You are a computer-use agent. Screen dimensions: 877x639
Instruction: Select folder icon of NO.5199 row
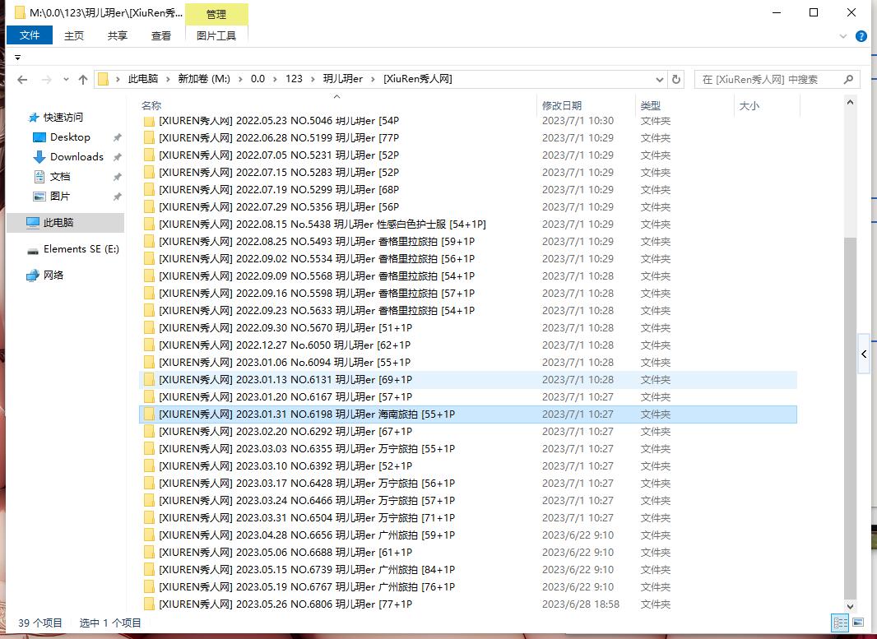(150, 138)
